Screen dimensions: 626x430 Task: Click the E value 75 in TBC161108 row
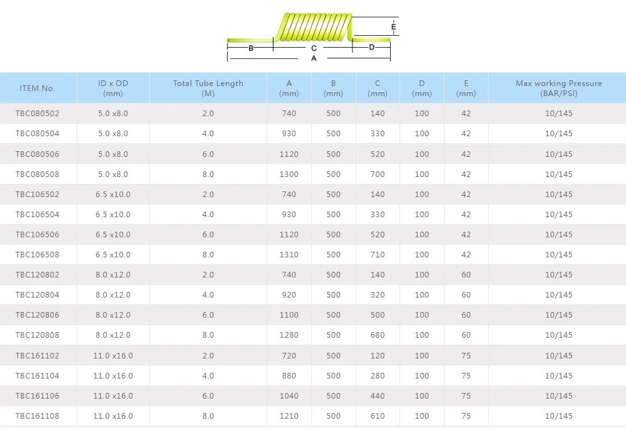click(466, 416)
